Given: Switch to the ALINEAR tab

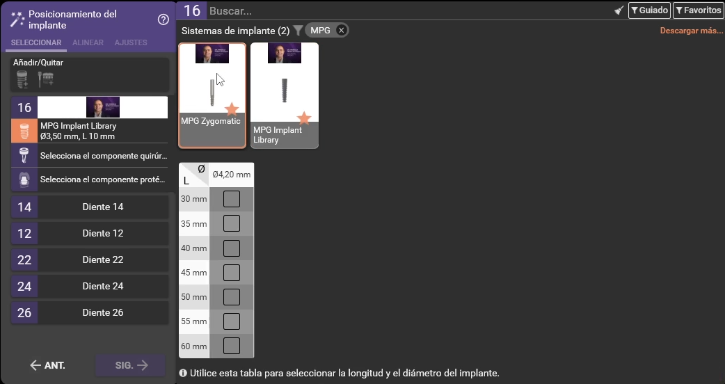Looking at the screenshot, I should pyautogui.click(x=88, y=42).
